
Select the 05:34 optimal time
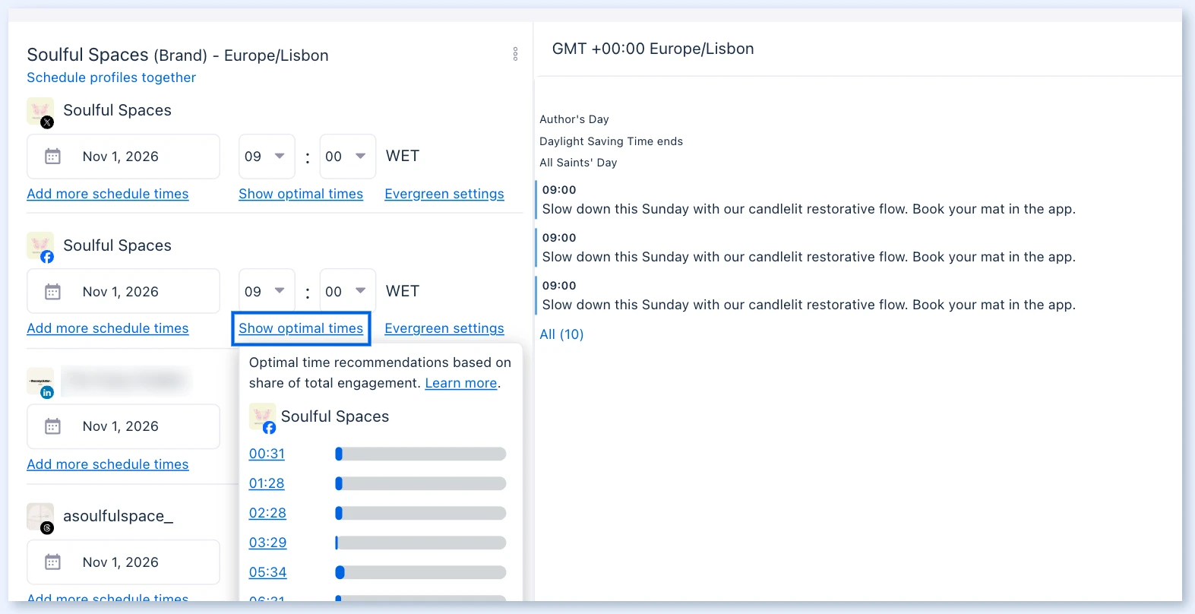click(x=267, y=572)
